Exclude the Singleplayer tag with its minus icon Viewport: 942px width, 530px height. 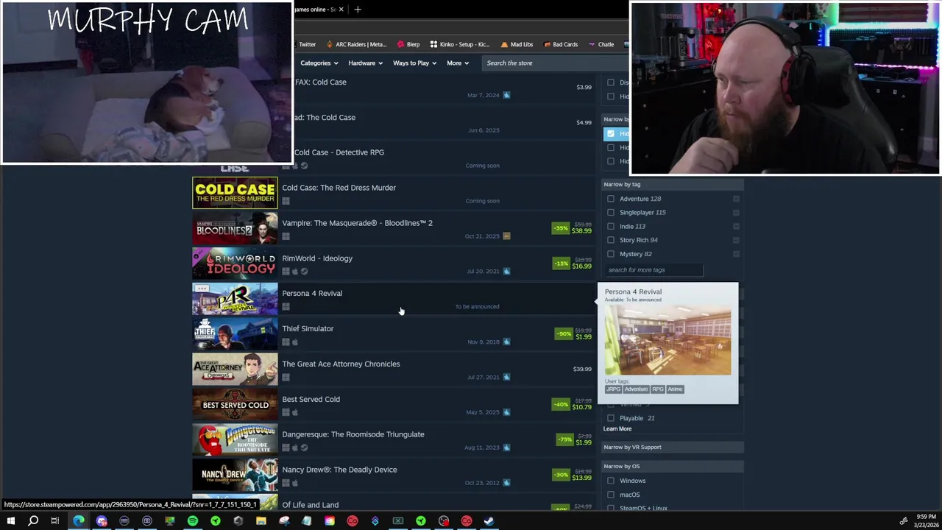pyautogui.click(x=736, y=213)
